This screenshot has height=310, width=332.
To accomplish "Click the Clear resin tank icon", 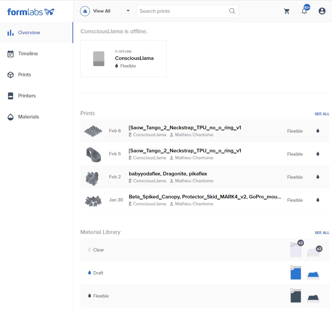I will 313,252.
